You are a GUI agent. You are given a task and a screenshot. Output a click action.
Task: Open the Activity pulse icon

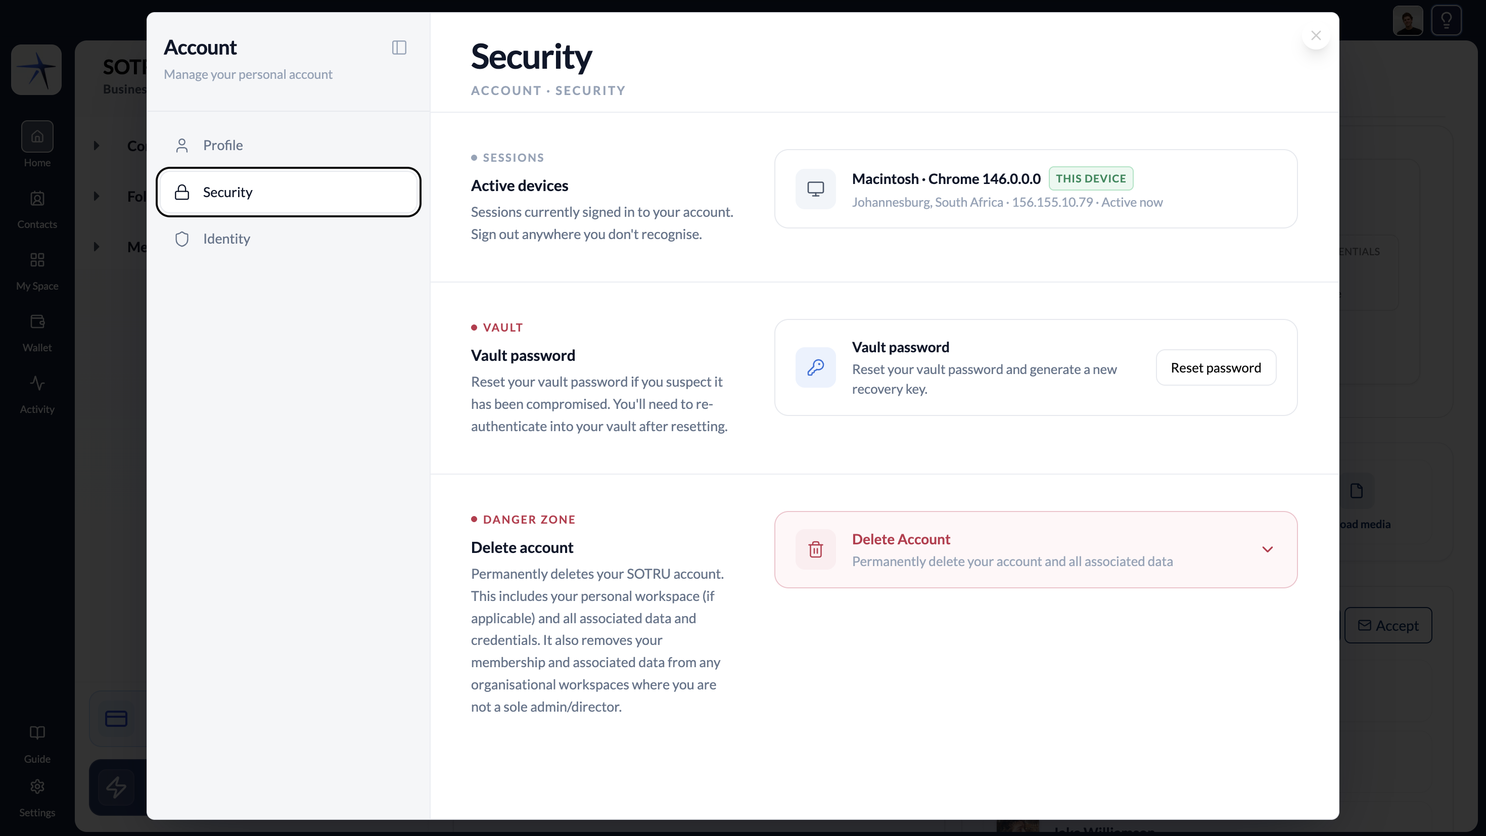37,383
